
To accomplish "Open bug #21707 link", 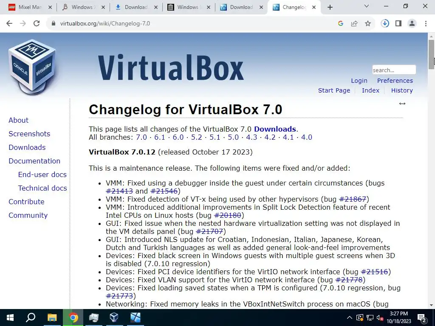I will pos(209,231).
